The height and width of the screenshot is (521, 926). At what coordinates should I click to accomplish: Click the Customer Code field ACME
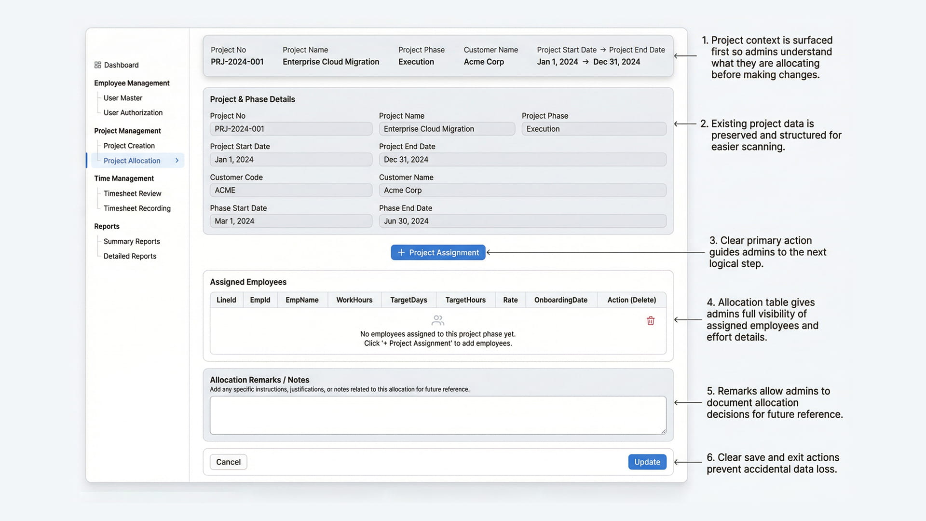291,191
